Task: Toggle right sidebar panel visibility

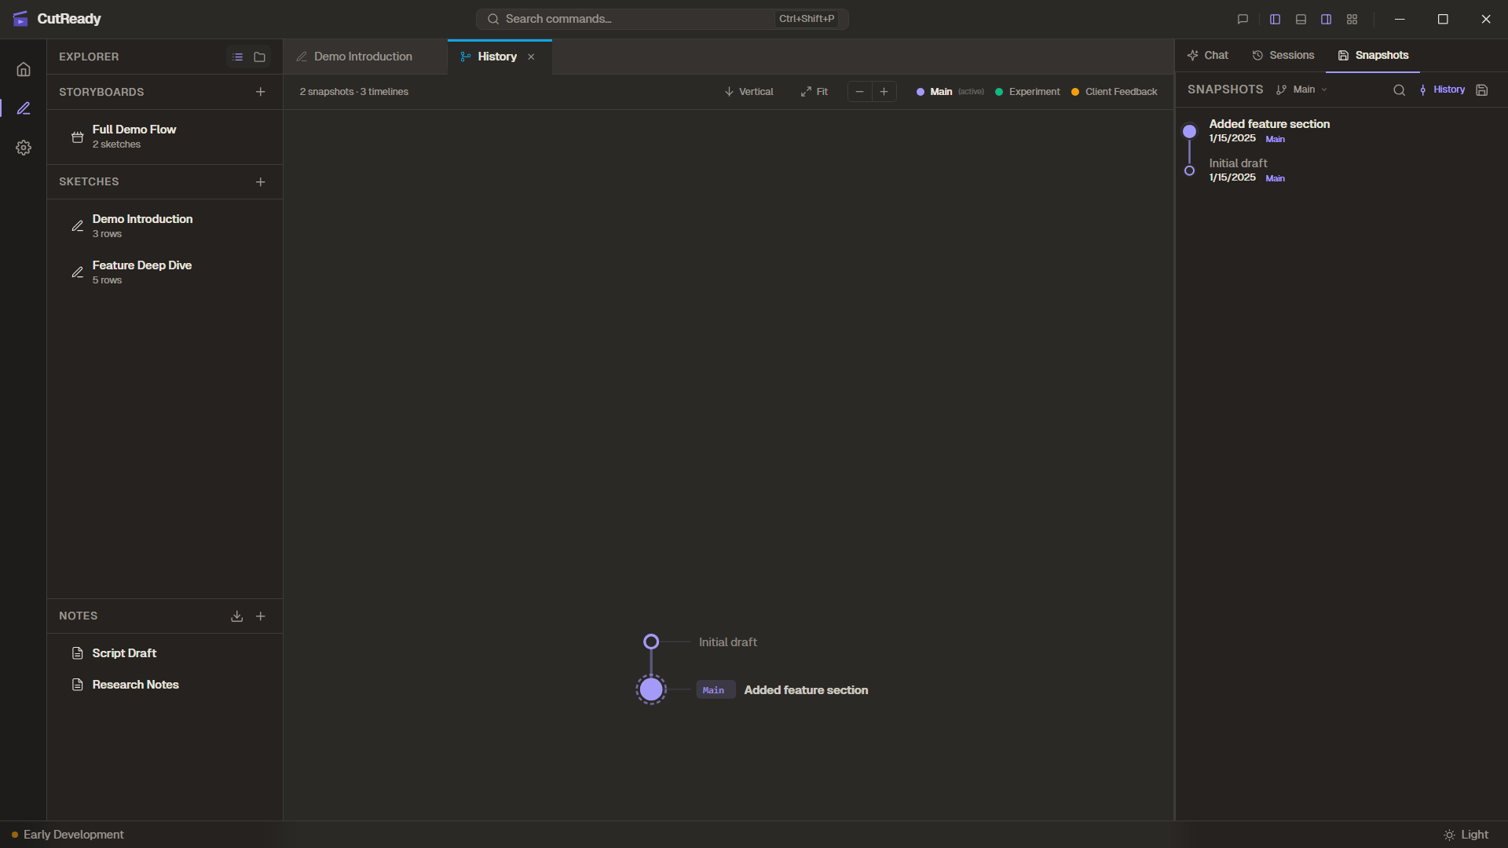Action: coord(1326,19)
